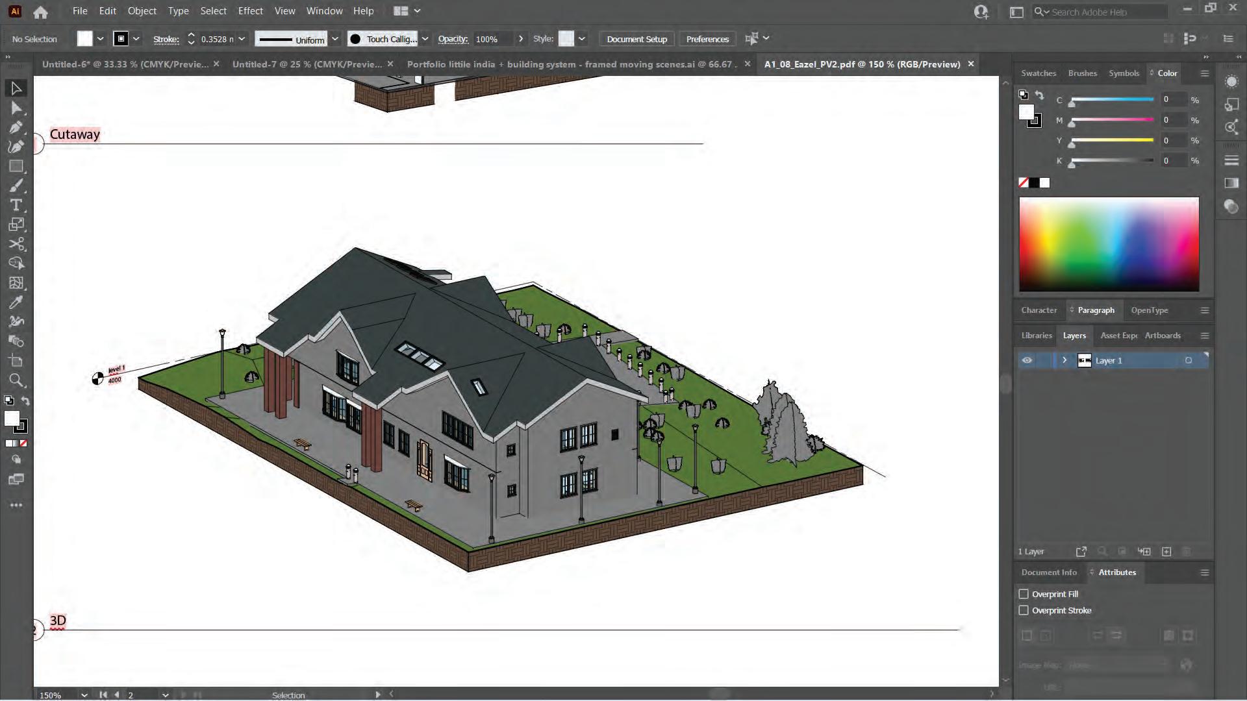The width and height of the screenshot is (1247, 701).
Task: Select the Zoom tool
Action: [x=16, y=380]
